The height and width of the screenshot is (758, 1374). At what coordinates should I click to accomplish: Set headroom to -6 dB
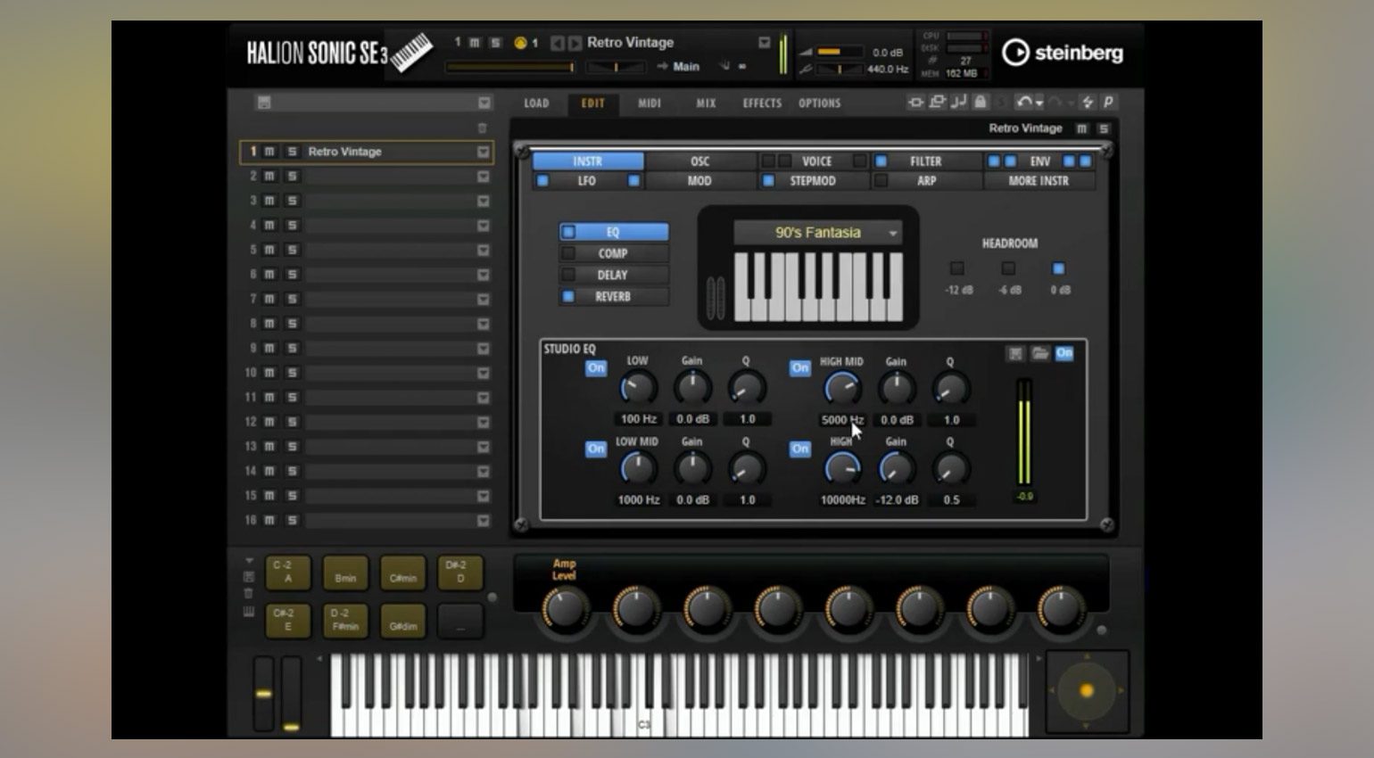(1008, 268)
